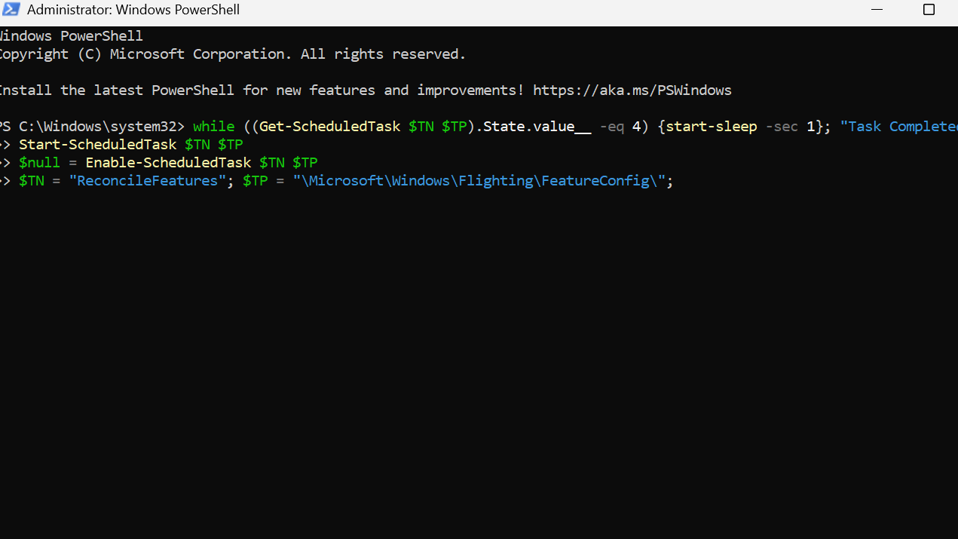Click the Enable-ScheduledTask cmdlet text
Screen dimensions: 958x539
168,163
